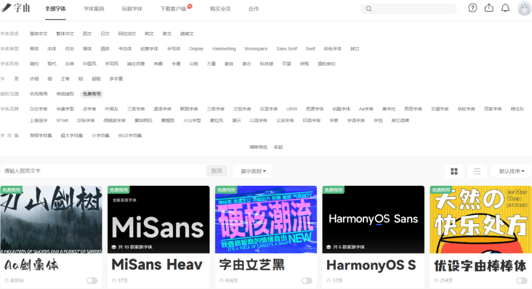This screenshot has width=532, height=289.
Task: Open the 硬核潮流 字由文艺黑 thumbnail
Action: coord(266,219)
